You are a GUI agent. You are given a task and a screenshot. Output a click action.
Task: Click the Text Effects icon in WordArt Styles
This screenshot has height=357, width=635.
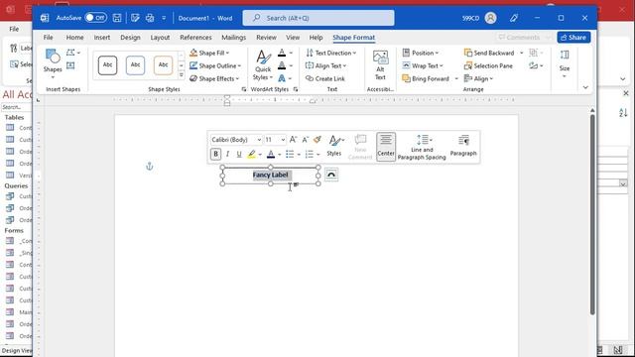point(282,78)
